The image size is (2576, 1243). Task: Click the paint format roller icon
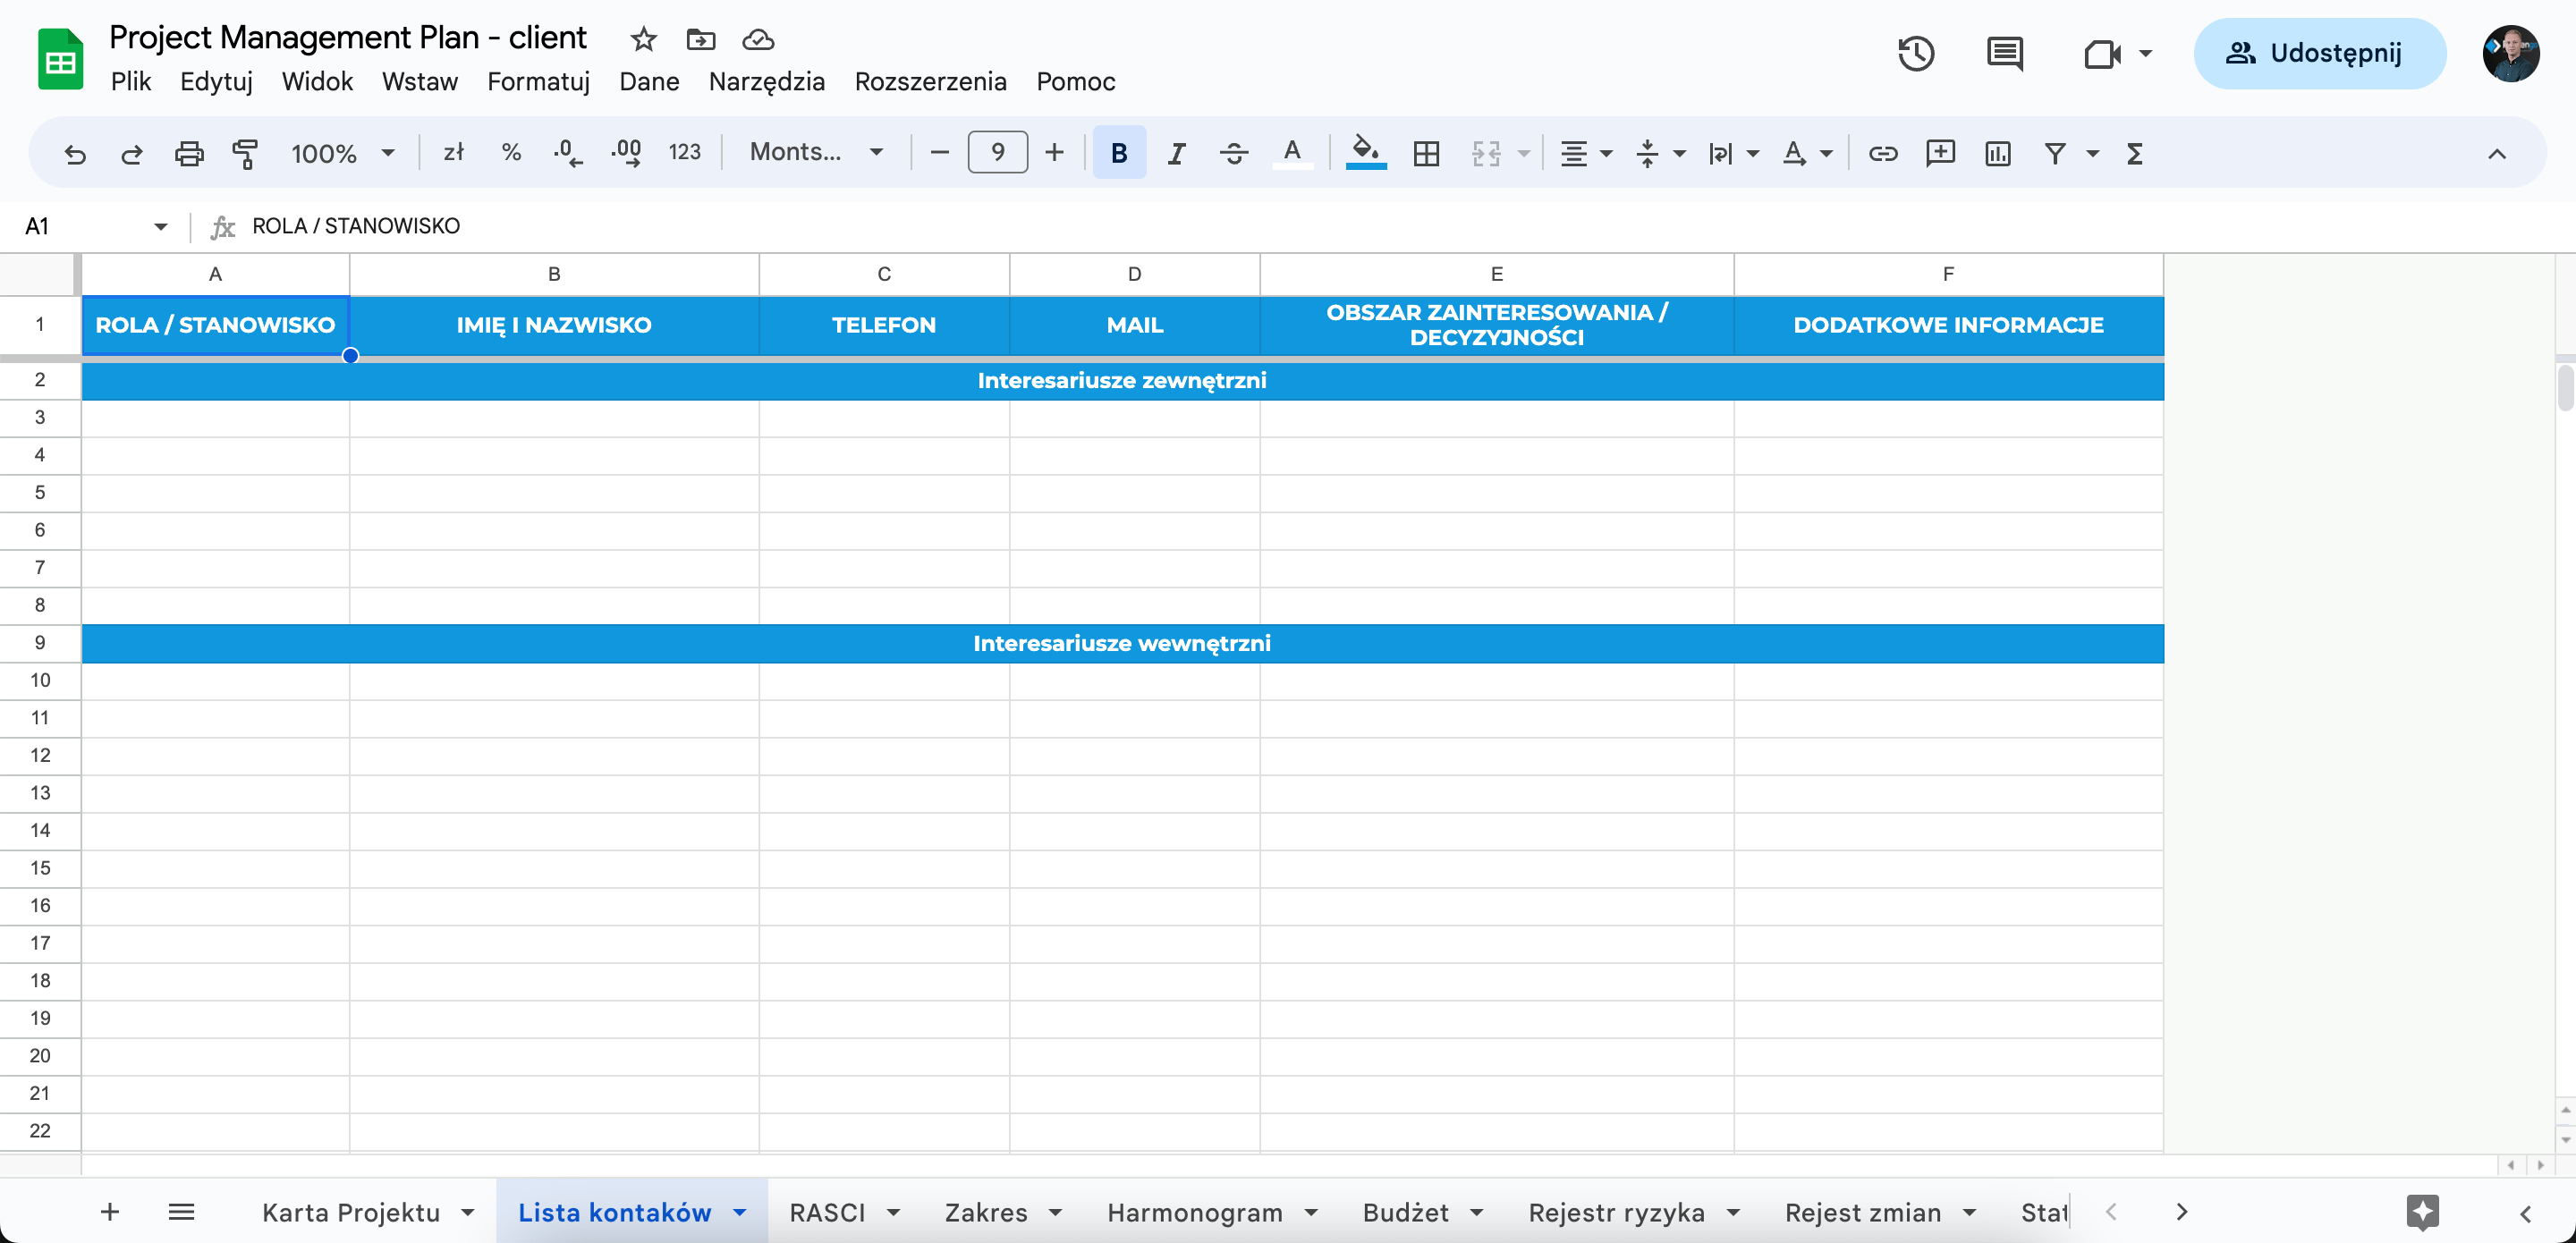click(x=245, y=153)
